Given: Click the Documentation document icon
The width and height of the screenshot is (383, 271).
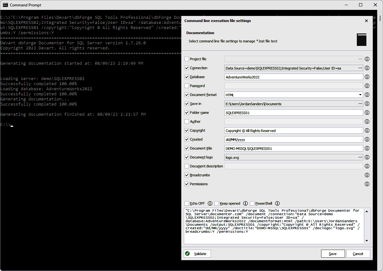Looking at the screenshot, I should (x=361, y=40).
